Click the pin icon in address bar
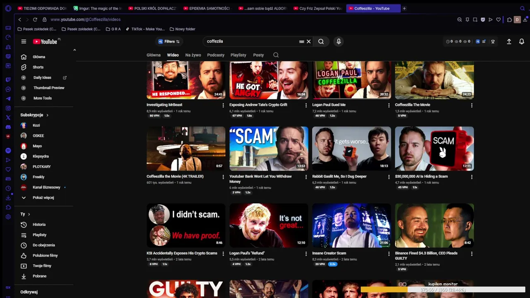This screenshot has height=298, width=530. 467,19
